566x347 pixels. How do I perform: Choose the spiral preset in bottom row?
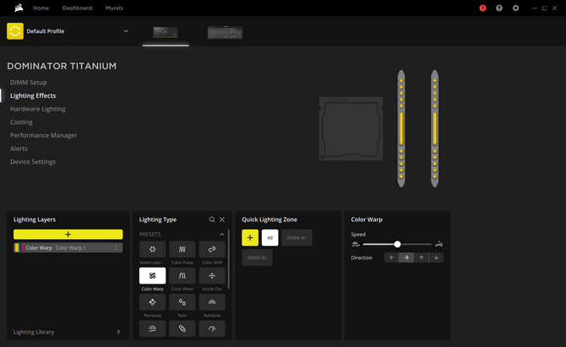pyautogui.click(x=152, y=328)
